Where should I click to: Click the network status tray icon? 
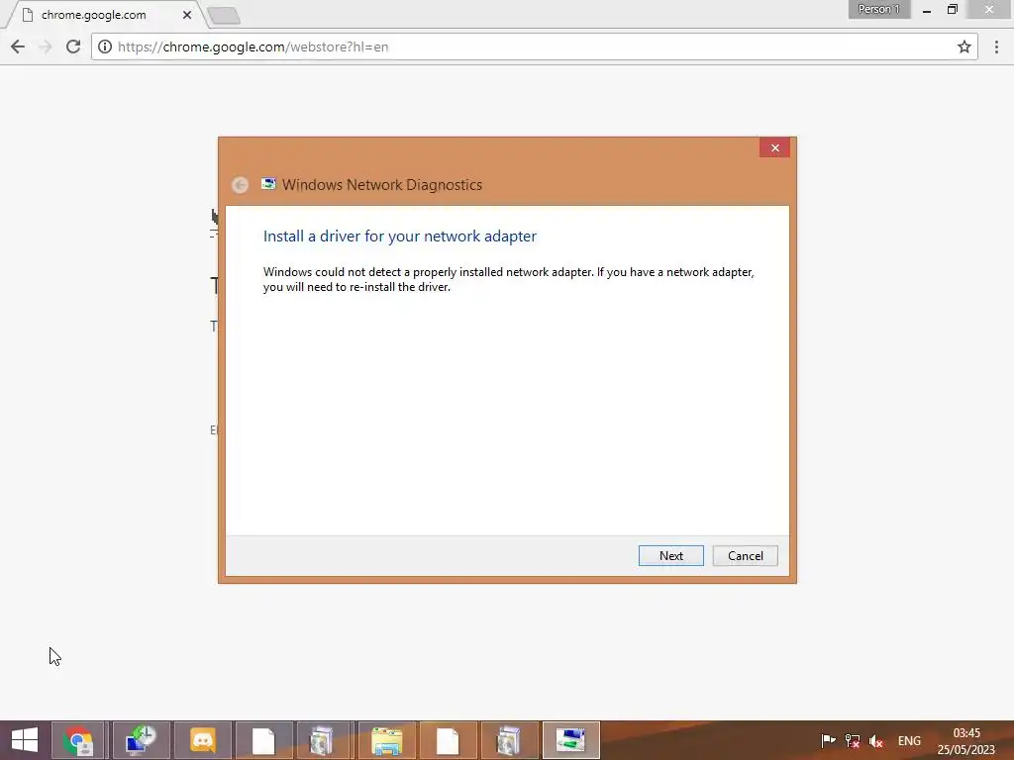853,740
